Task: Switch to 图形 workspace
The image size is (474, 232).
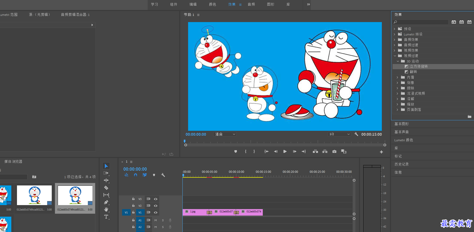Action: (x=271, y=4)
